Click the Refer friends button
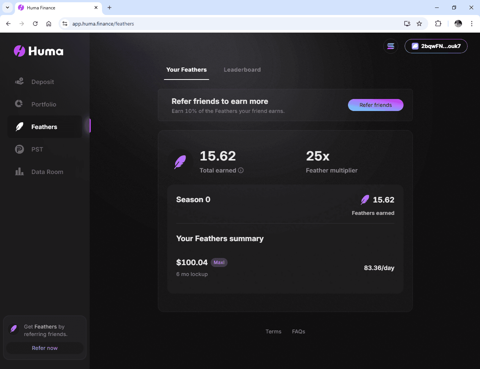 [x=376, y=105]
